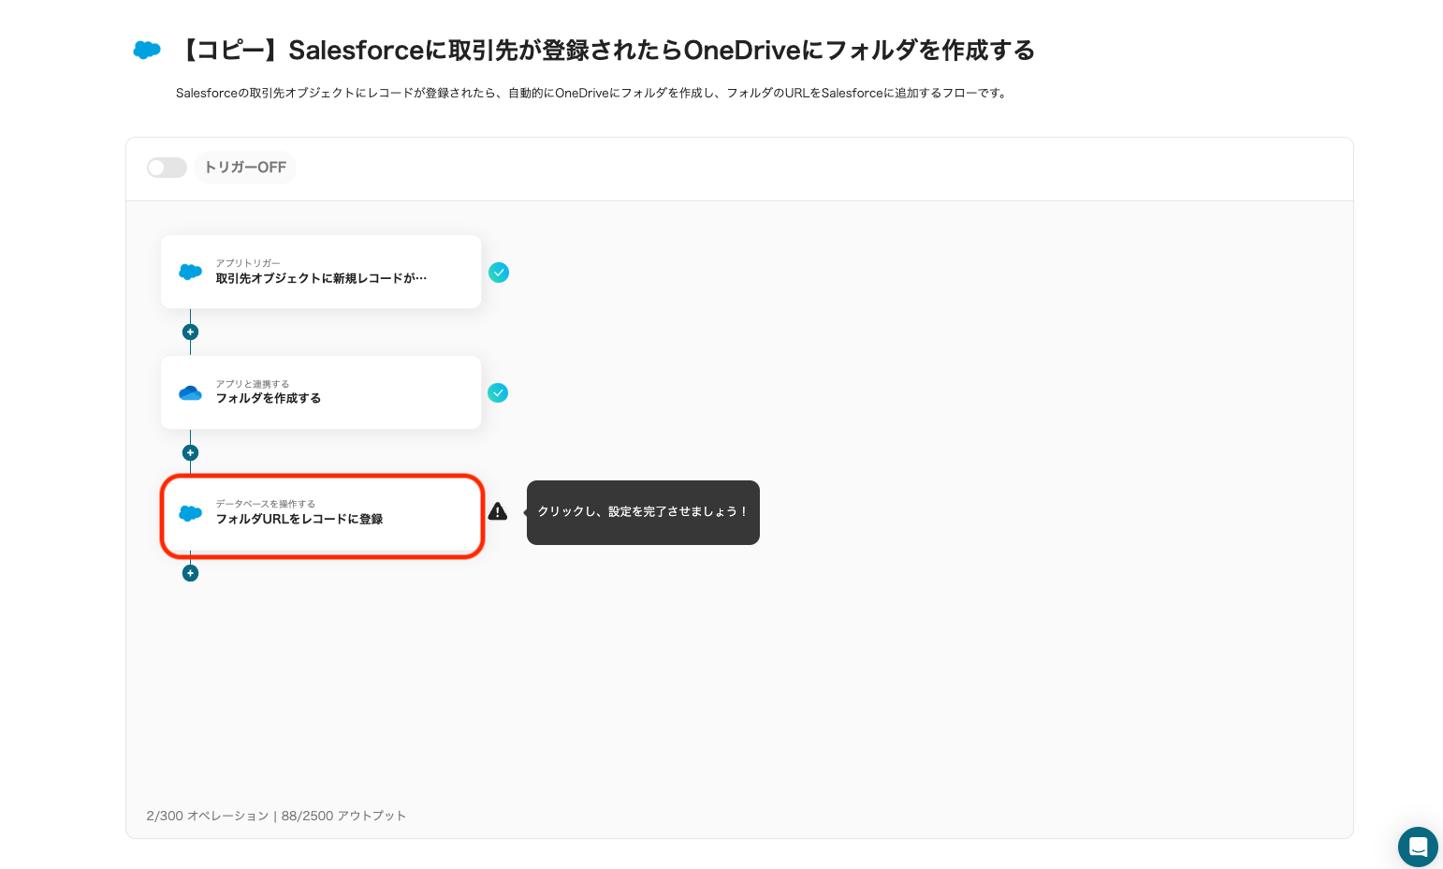Click the Salesforce icon in the database step
1443x869 pixels.
190,513
